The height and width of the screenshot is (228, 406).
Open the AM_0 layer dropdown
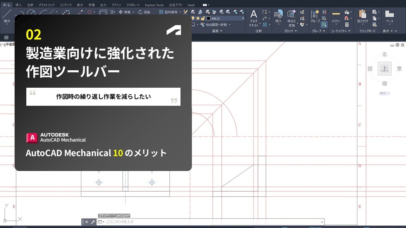coord(243,18)
